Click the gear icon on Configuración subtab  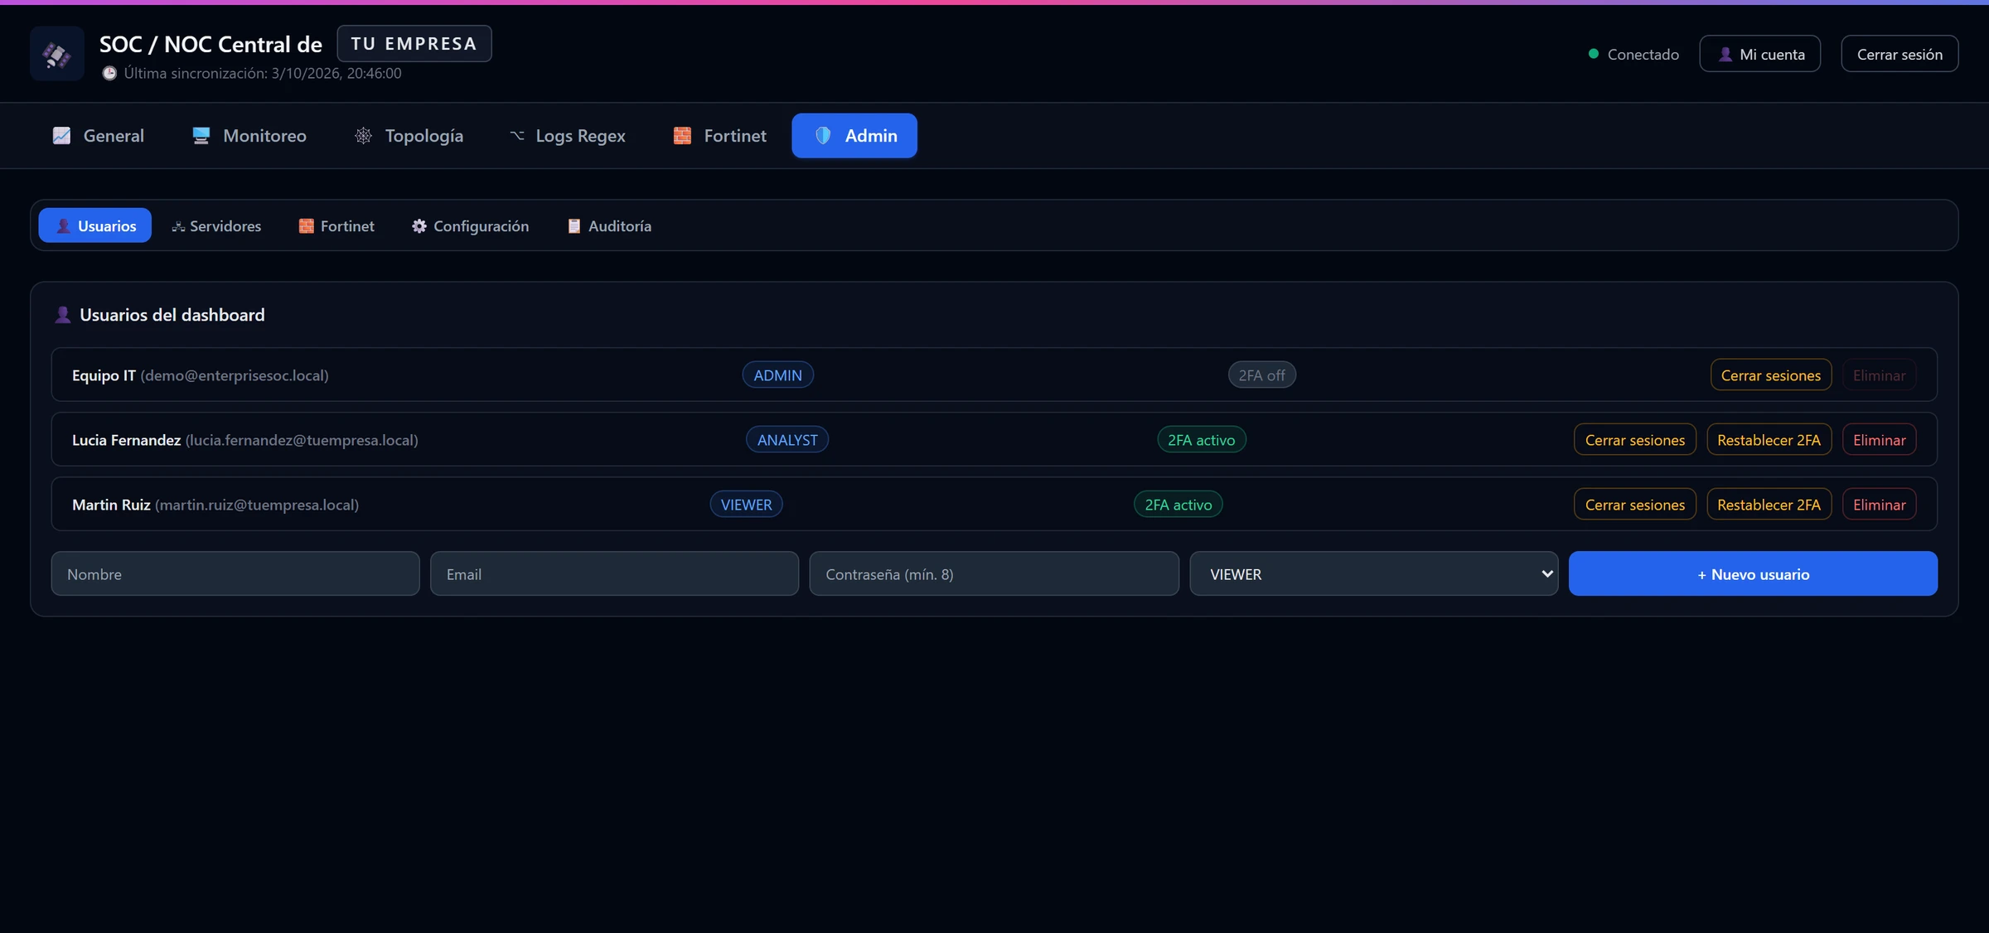[x=419, y=226]
